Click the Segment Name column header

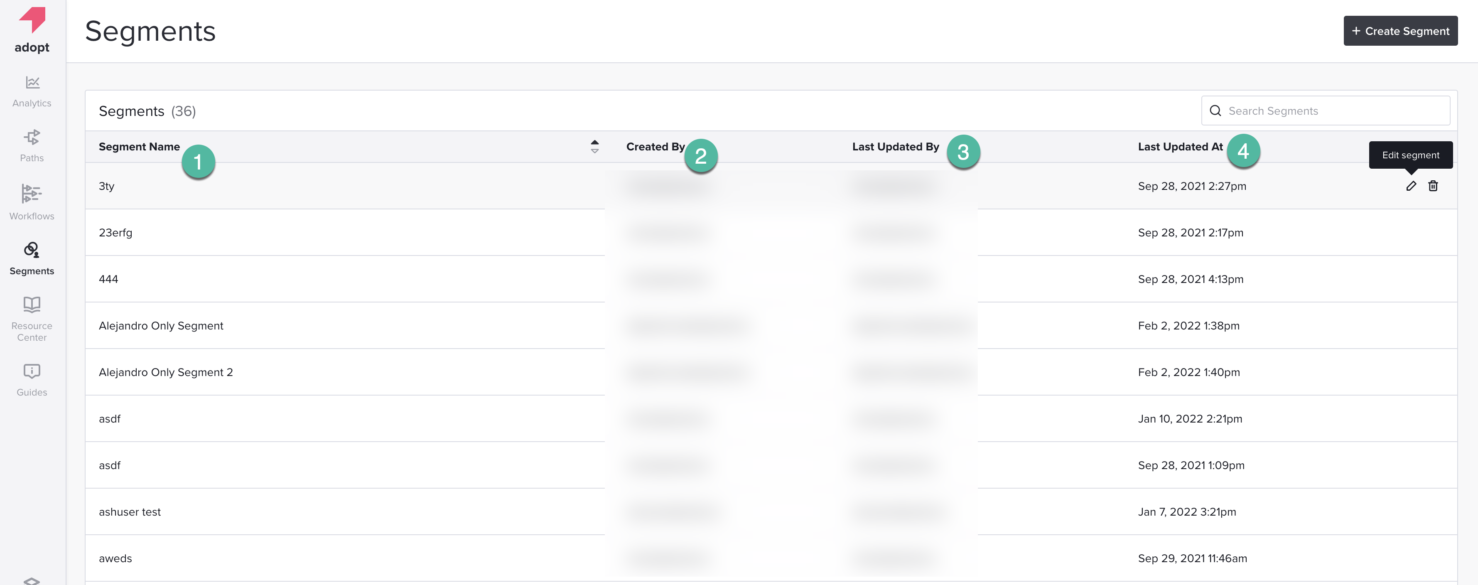[x=139, y=146]
